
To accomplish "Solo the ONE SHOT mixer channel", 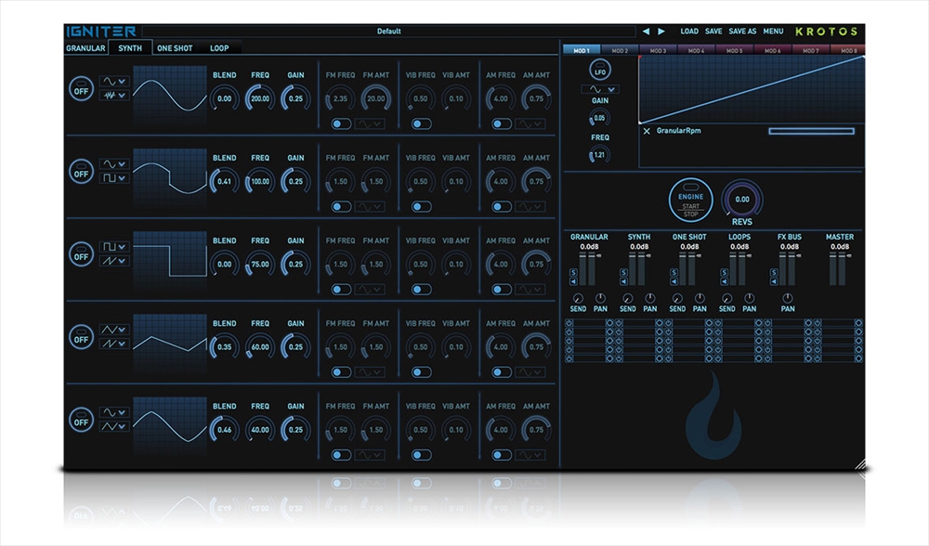I will (x=674, y=272).
